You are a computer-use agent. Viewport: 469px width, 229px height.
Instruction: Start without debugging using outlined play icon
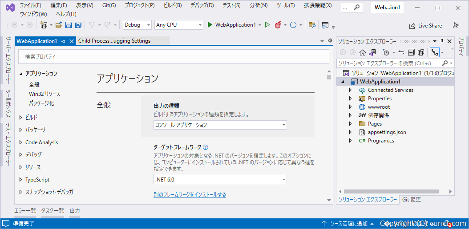tap(267, 25)
